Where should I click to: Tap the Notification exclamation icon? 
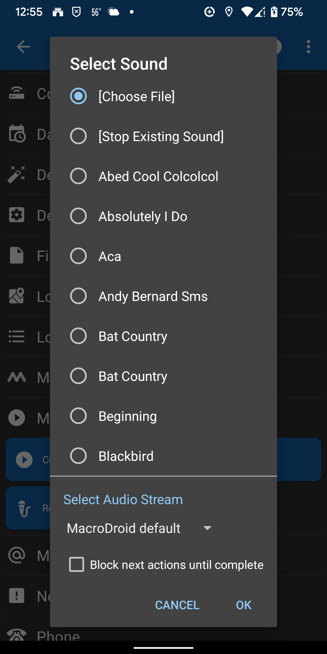(17, 596)
